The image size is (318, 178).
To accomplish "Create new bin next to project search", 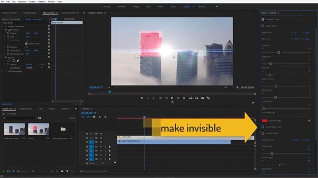I will click(40, 118).
